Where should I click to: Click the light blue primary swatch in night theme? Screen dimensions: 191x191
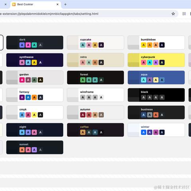[22, 133]
